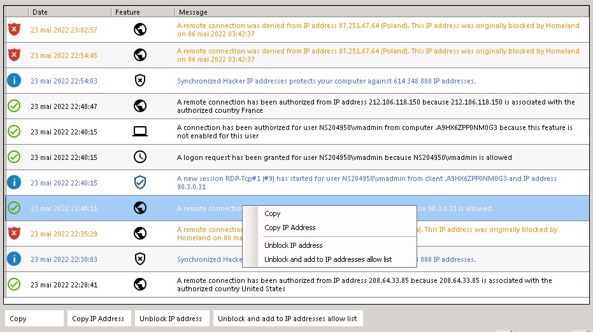Sort by the Message column header
This screenshot has width=593, height=332.
tap(382, 12)
